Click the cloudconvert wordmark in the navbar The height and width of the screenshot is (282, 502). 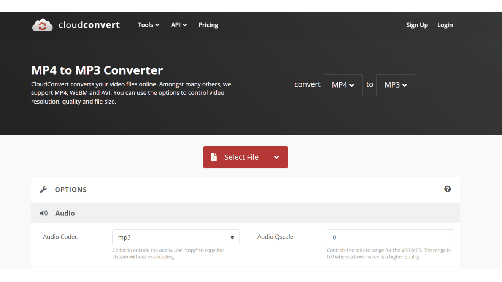[89, 25]
